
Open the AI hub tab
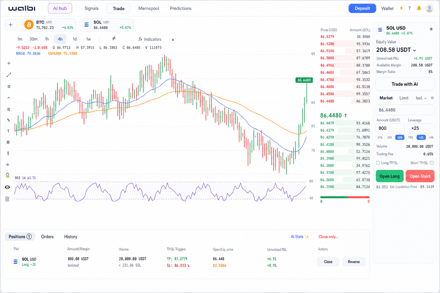[60, 8]
